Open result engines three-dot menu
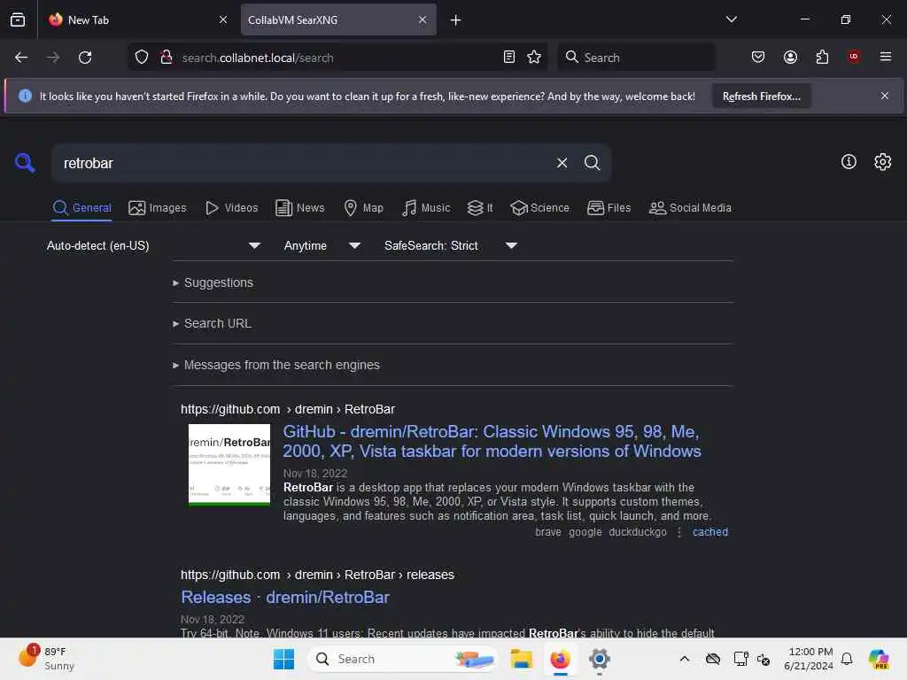Screen dimensions: 907x680 click(x=679, y=532)
